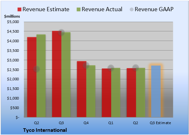Click the '$5,000' y-axis label
Viewport: 189px width, 135px height.
coord(13,22)
